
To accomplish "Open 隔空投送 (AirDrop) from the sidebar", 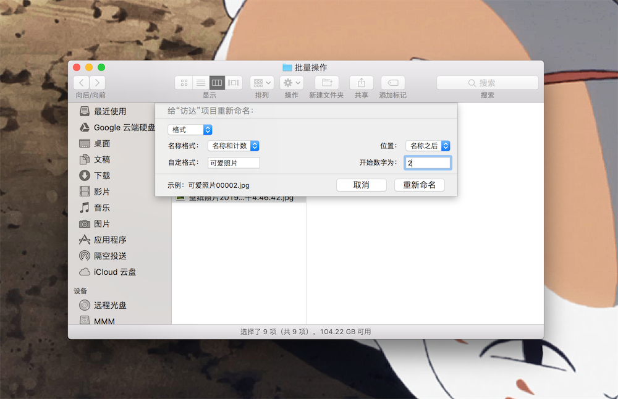I will [x=110, y=256].
